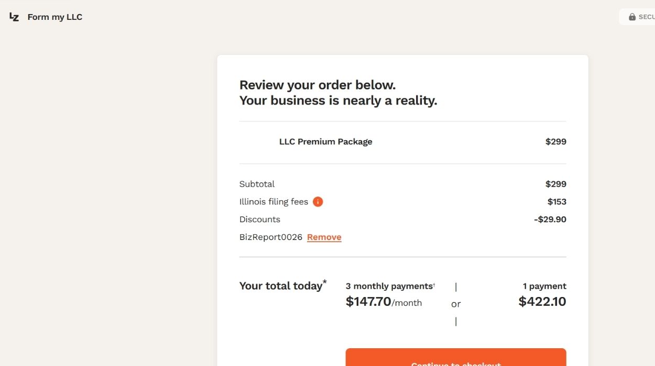Click the $153 filing fee amount
655x366 pixels.
pyautogui.click(x=557, y=202)
